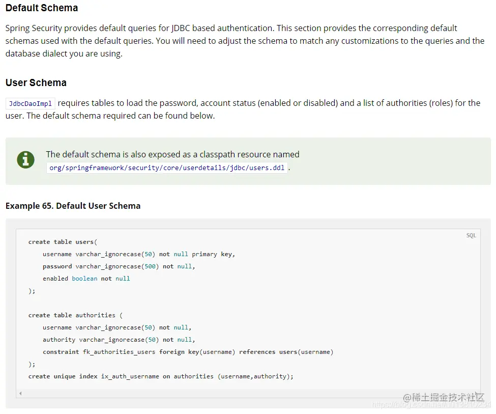Image resolution: width=496 pixels, height=414 pixels.
Task: Click the Default Schema heading
Action: [42, 8]
